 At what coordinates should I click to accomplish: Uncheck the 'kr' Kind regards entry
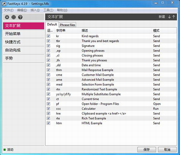(48, 36)
